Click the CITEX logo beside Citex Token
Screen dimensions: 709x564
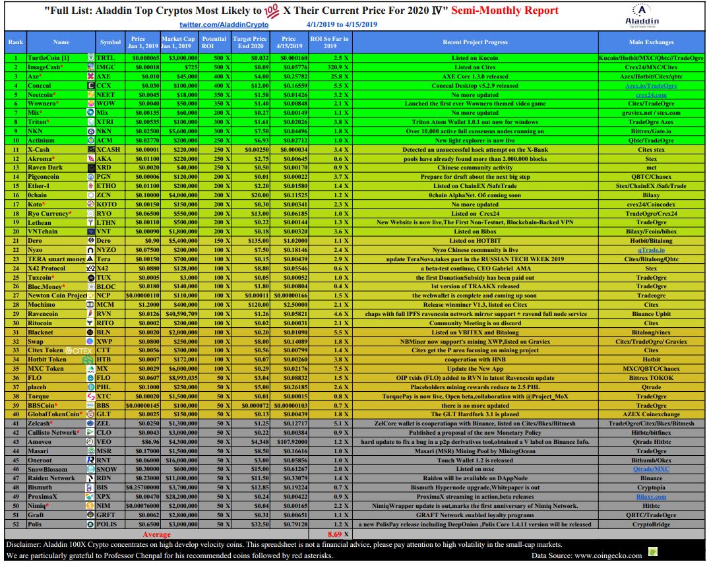(78, 350)
